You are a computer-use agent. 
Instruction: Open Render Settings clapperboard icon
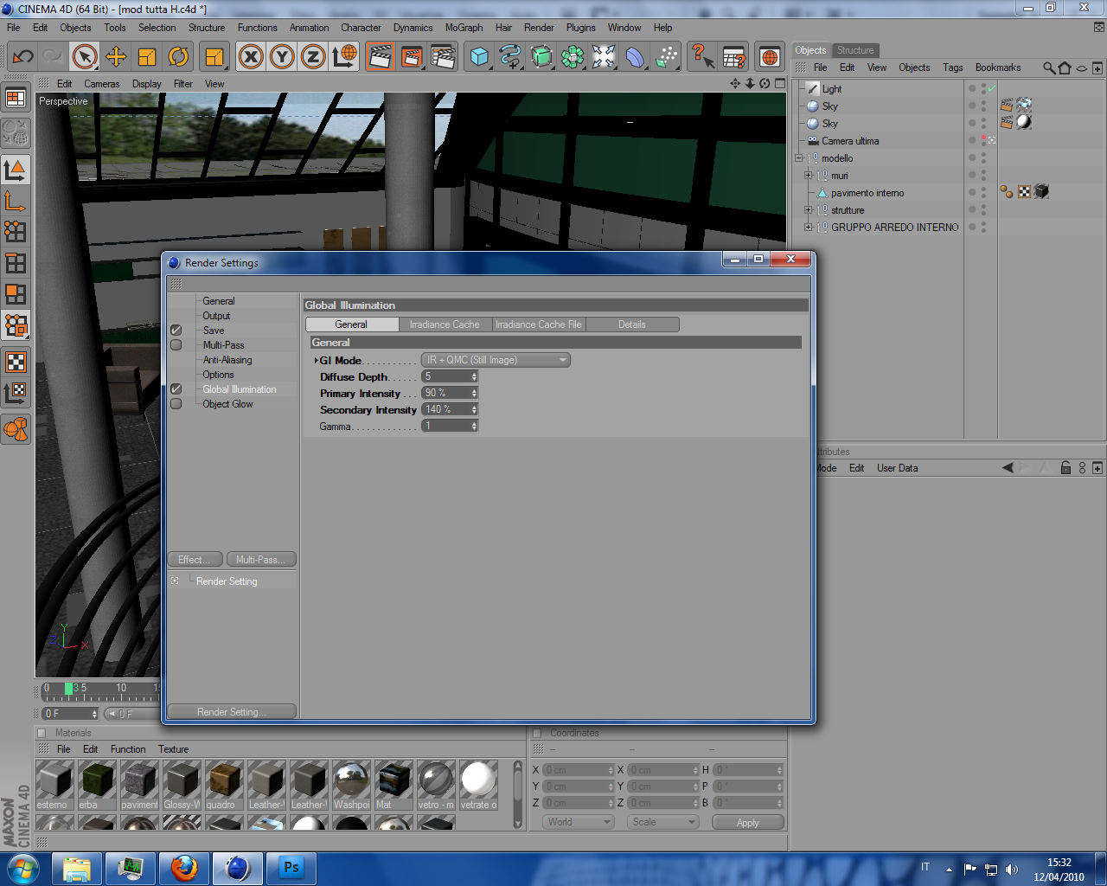point(443,57)
